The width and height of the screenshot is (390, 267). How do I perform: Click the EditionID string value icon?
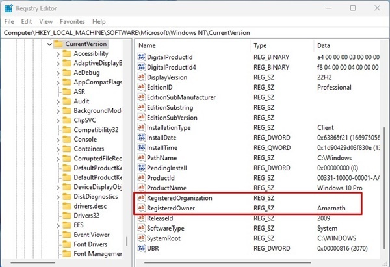[x=142, y=87]
